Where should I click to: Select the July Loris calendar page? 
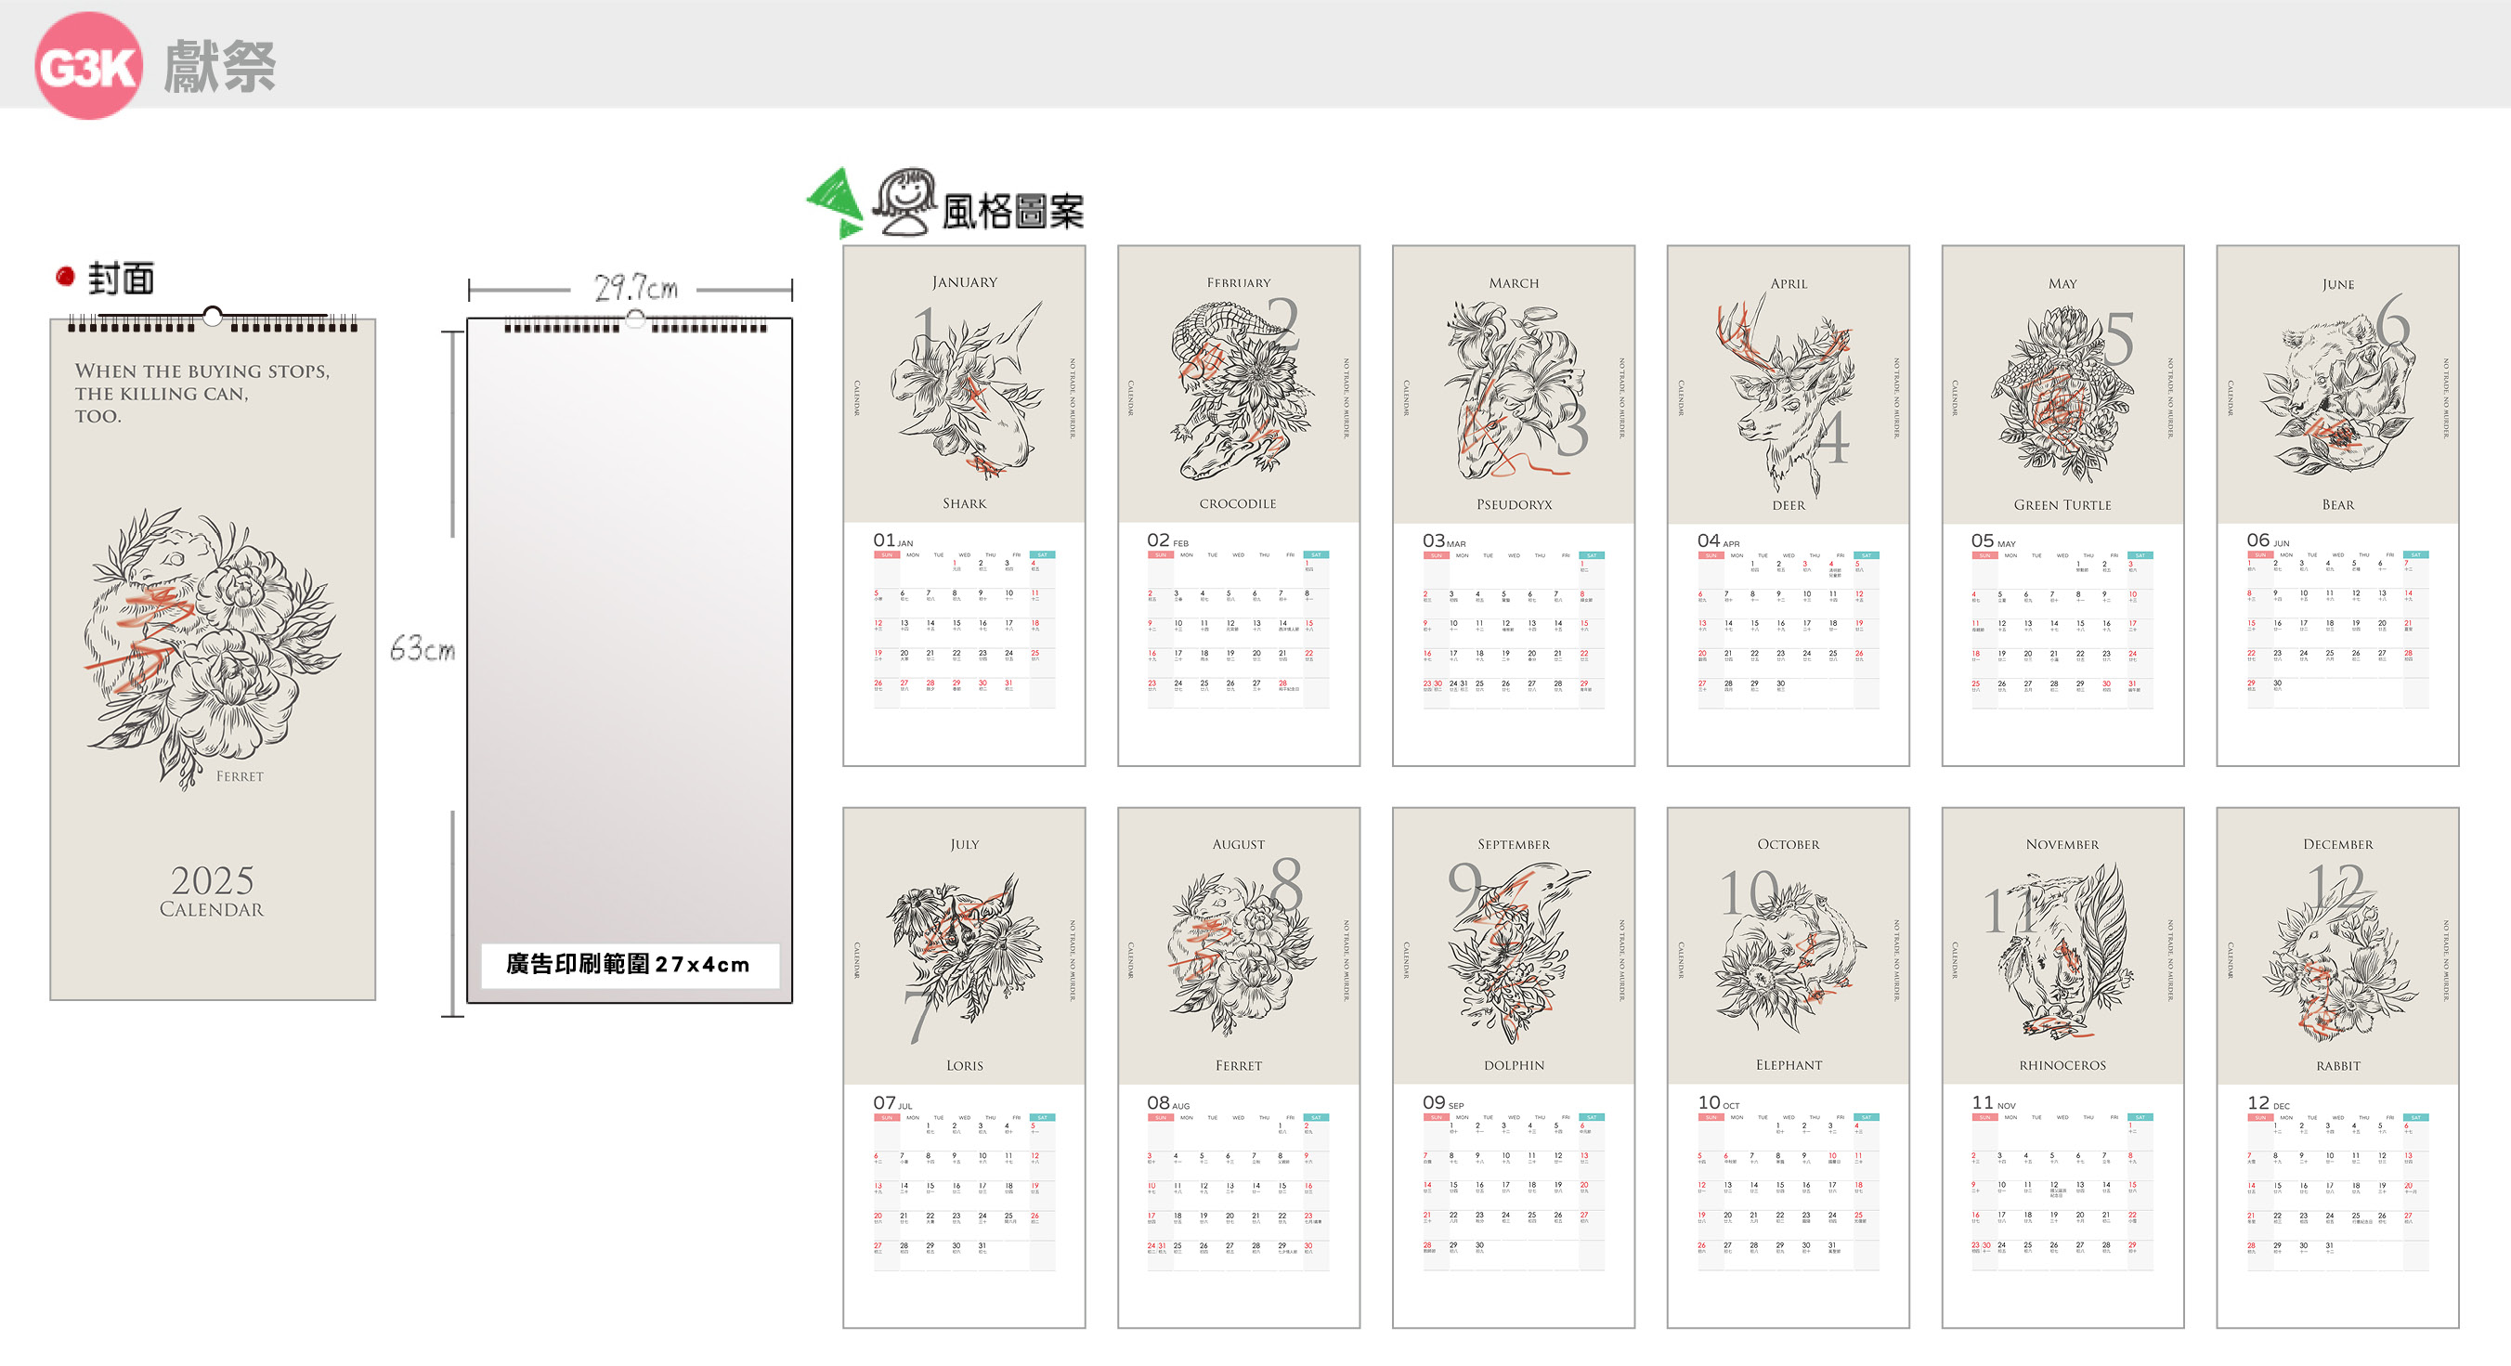click(x=964, y=1068)
